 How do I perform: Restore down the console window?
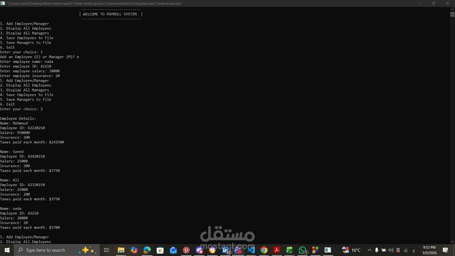point(433,3)
